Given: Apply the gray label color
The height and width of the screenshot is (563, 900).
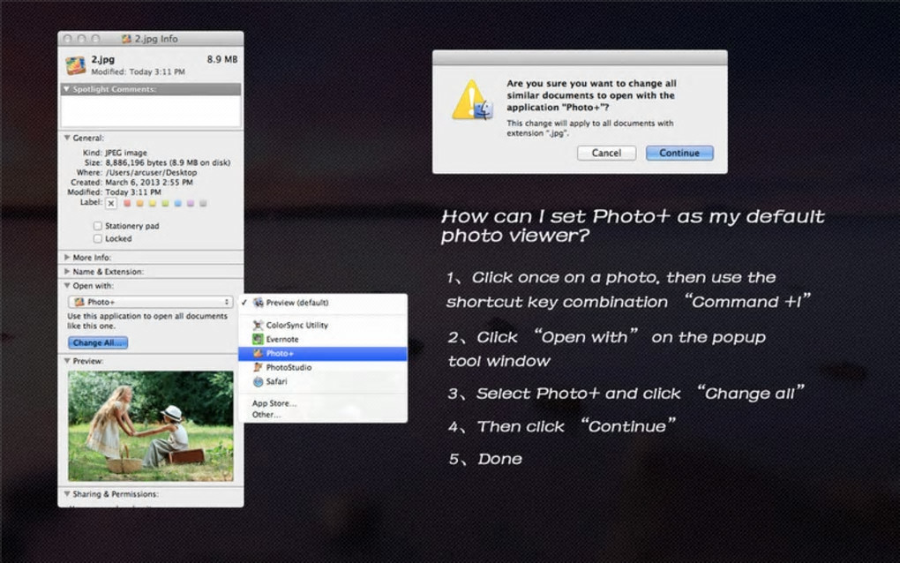Looking at the screenshot, I should pos(203,203).
